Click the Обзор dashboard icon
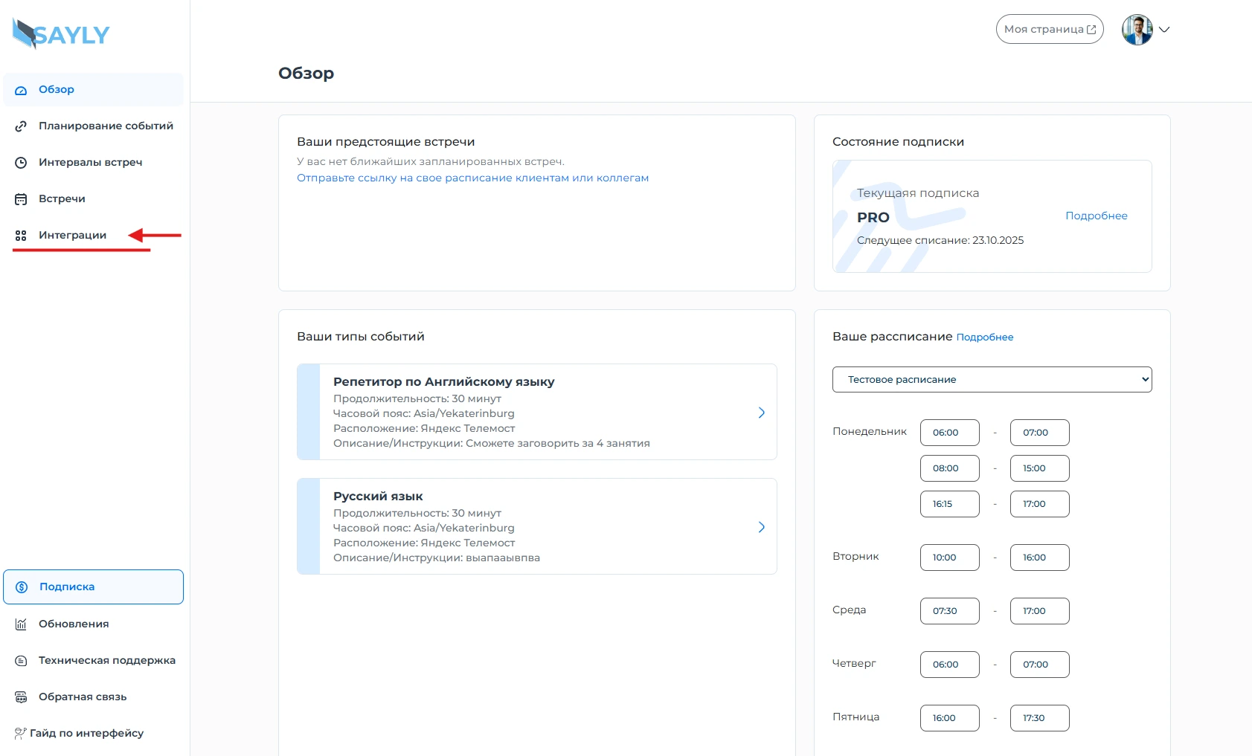This screenshot has width=1252, height=756. [x=21, y=90]
